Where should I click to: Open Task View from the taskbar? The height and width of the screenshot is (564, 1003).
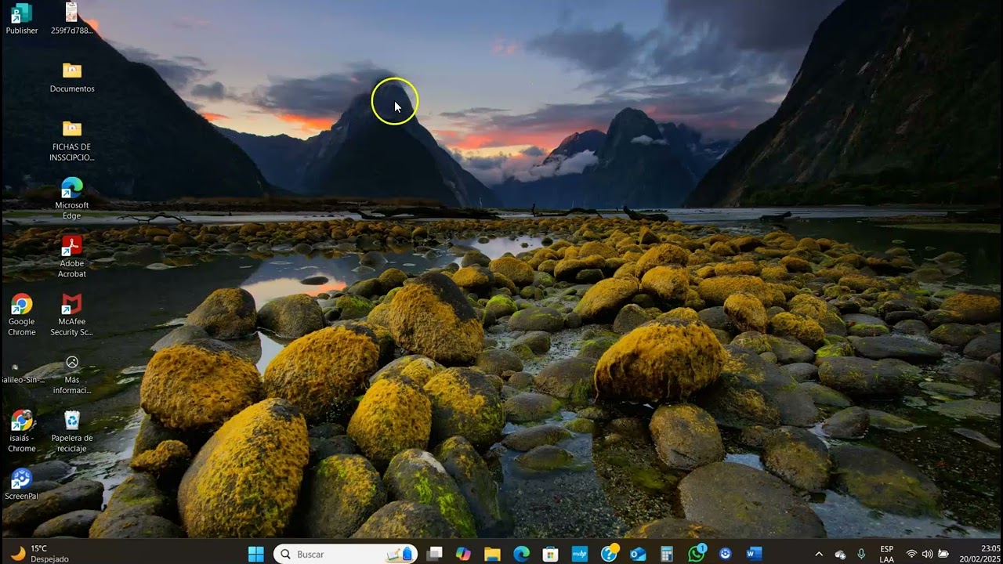click(434, 554)
